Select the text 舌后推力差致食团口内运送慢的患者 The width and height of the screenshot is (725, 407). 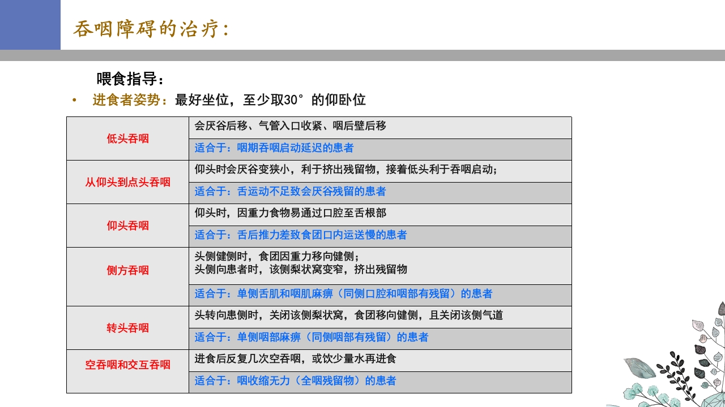(295, 236)
